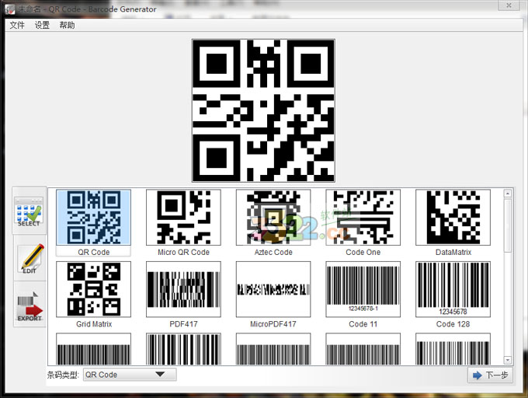Click the 下一步 next button
This screenshot has height=398, width=528.
pyautogui.click(x=490, y=375)
